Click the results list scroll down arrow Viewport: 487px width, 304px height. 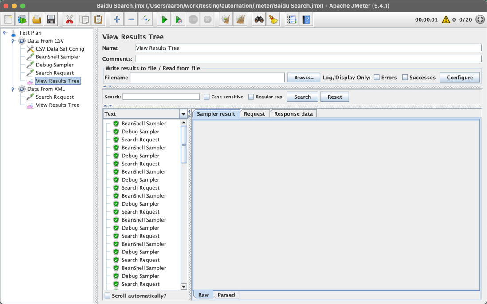click(x=184, y=286)
